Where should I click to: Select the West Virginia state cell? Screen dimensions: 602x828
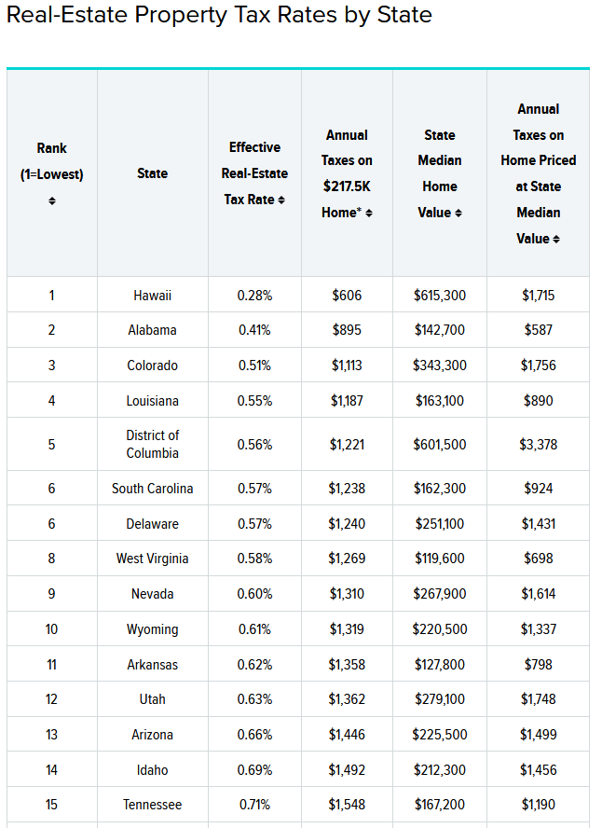[152, 559]
